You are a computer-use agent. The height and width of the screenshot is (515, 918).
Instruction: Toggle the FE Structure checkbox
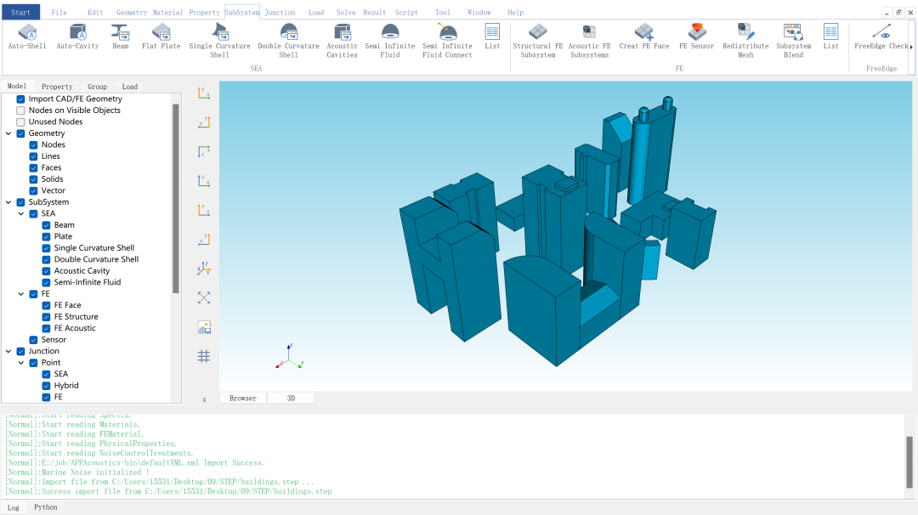click(46, 317)
